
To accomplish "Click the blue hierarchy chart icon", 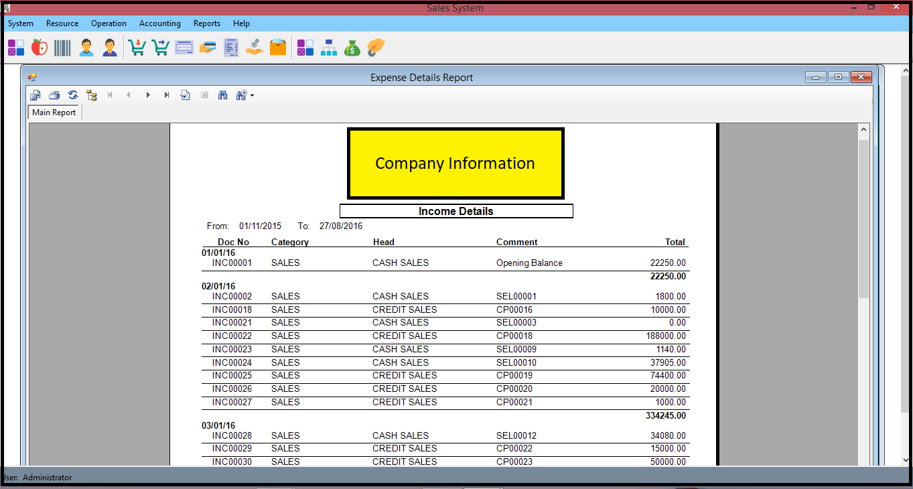I will tap(328, 48).
